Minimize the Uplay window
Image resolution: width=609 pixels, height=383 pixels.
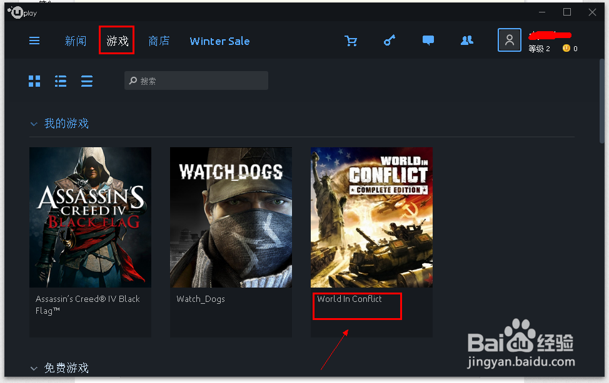(542, 12)
